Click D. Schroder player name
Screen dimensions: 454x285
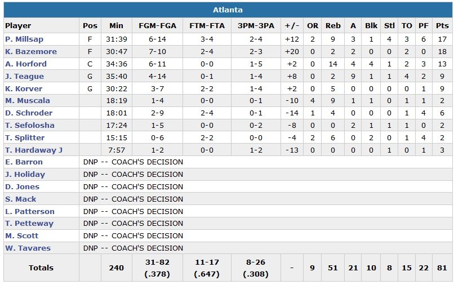click(27, 113)
